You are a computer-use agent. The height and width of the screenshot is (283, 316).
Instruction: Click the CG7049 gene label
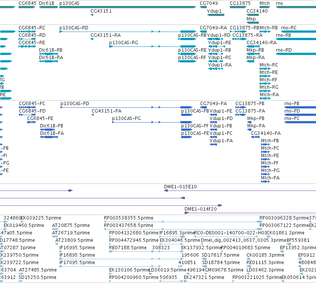209,3
